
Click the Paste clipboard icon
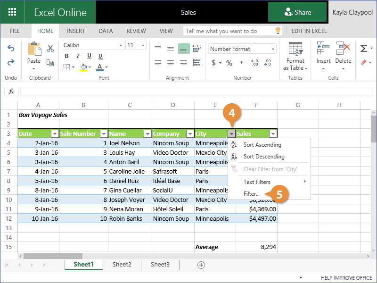34,50
